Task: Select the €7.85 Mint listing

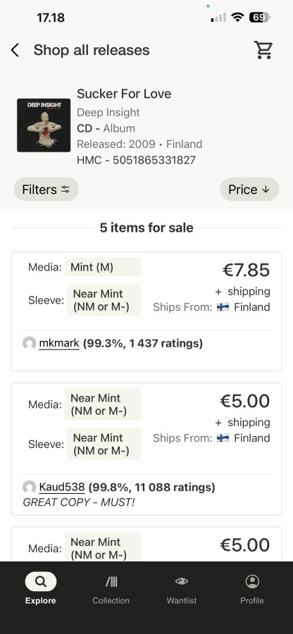Action: (x=146, y=311)
